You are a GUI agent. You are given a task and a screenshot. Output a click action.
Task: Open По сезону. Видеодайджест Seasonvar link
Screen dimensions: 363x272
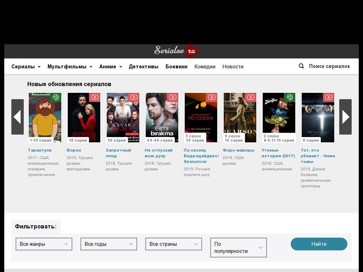click(x=201, y=156)
